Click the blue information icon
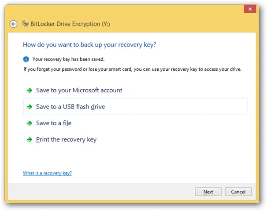Image resolution: width=267 pixels, height=211 pixels. click(26, 59)
